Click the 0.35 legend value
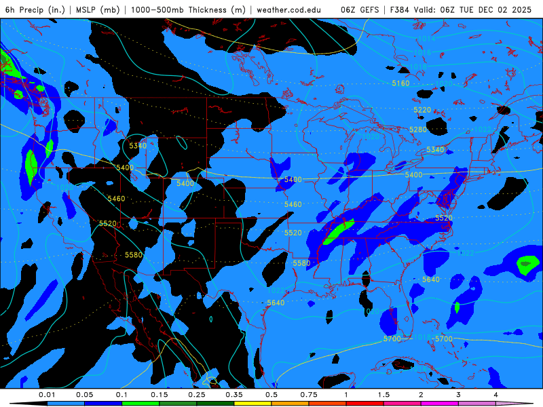 pyautogui.click(x=234, y=395)
